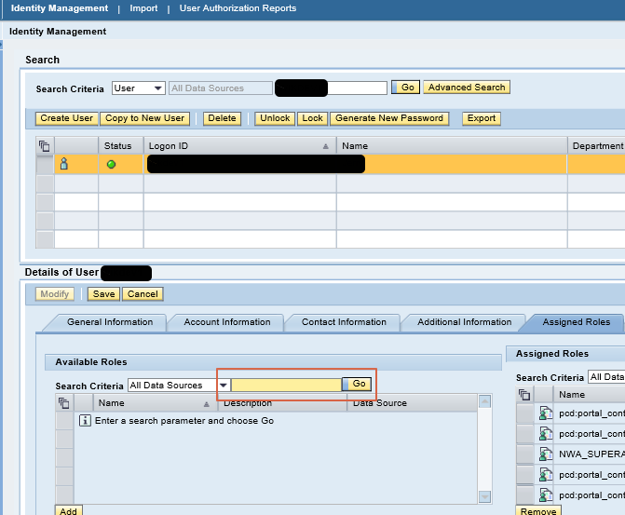Image resolution: width=625 pixels, height=515 pixels.
Task: Click Department column header
Action: click(597, 146)
